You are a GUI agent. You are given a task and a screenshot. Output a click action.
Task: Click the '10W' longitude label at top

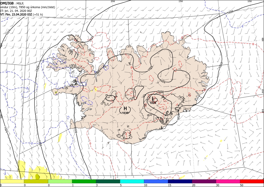(249, 1)
